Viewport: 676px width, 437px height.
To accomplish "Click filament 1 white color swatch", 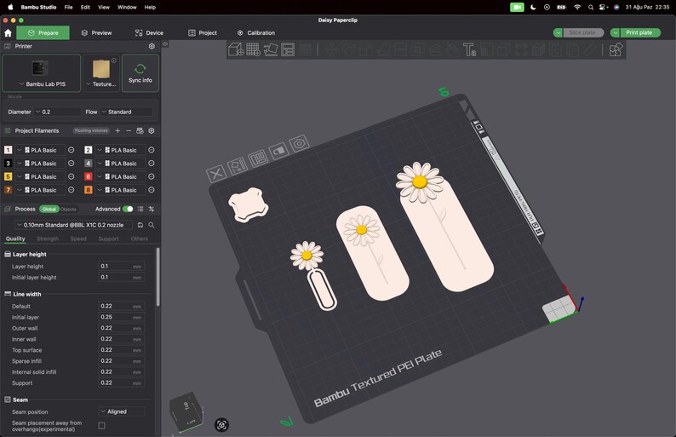I will point(8,150).
